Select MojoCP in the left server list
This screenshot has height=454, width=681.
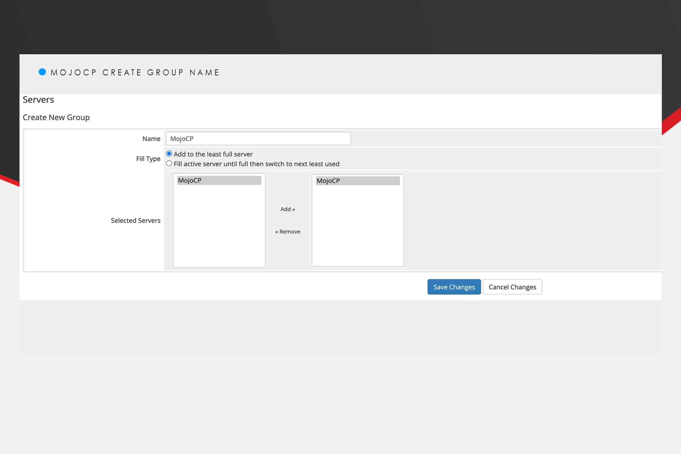[219, 180]
